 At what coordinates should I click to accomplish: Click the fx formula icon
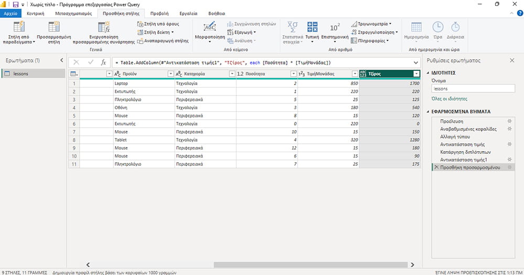pyautogui.click(x=104, y=62)
